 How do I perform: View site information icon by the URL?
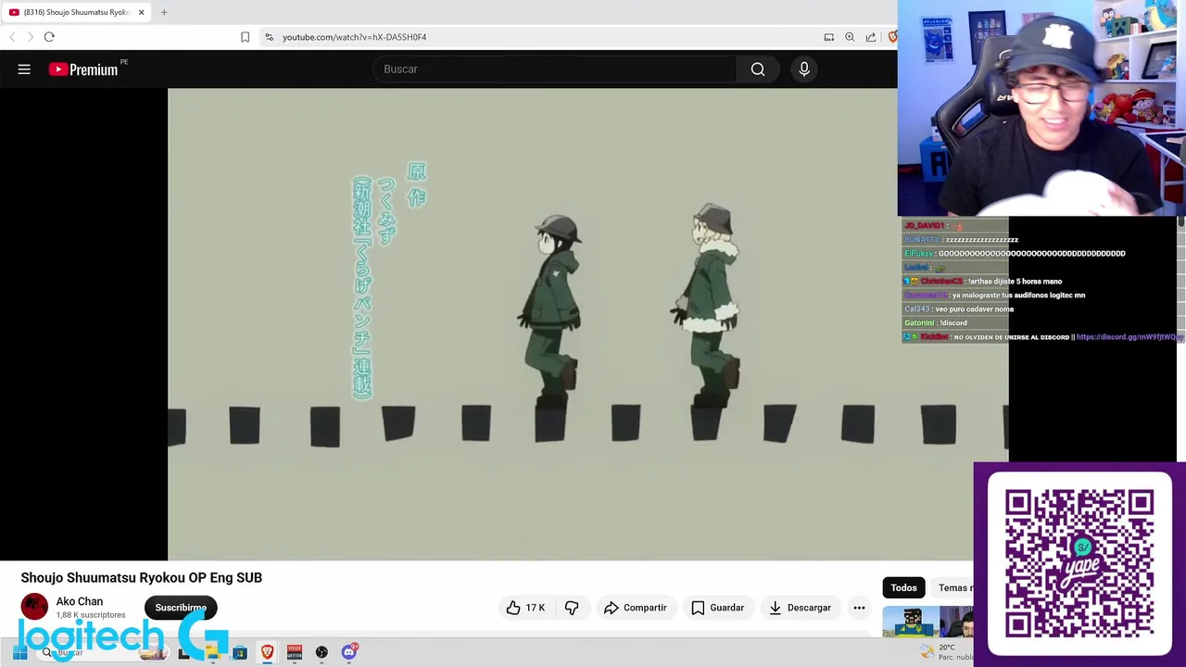click(x=269, y=37)
